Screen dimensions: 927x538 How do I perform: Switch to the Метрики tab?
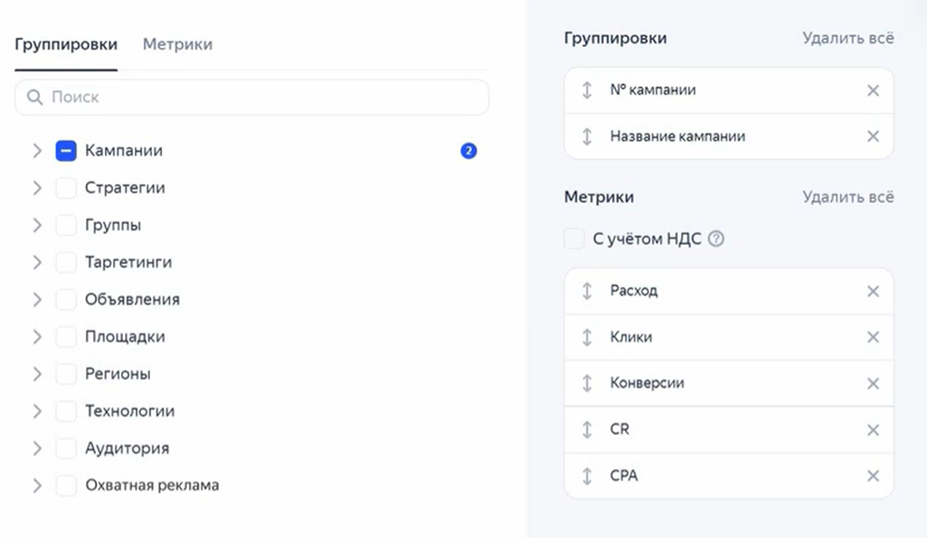(177, 44)
